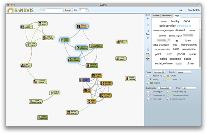207x134 pixels.
Task: Select Rose Papernick node
Action: (x=36, y=102)
